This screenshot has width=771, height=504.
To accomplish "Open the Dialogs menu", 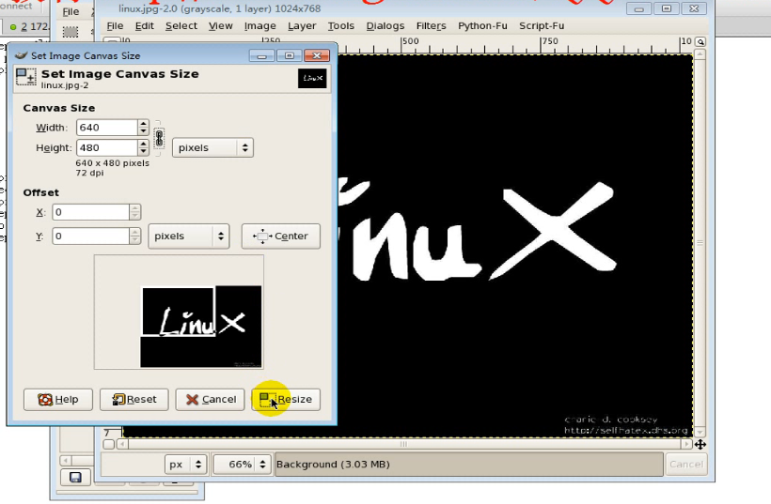I will tap(385, 26).
